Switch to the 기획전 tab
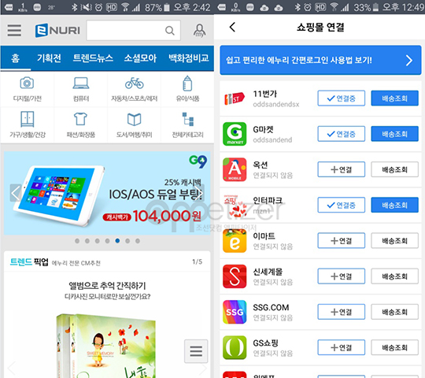 49,58
